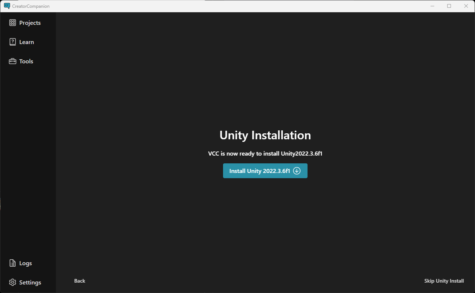Click the Unity Installation heading
This screenshot has height=293, width=475.
265,135
